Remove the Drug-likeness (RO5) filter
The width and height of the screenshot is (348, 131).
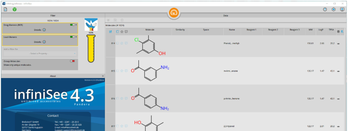coord(76,25)
